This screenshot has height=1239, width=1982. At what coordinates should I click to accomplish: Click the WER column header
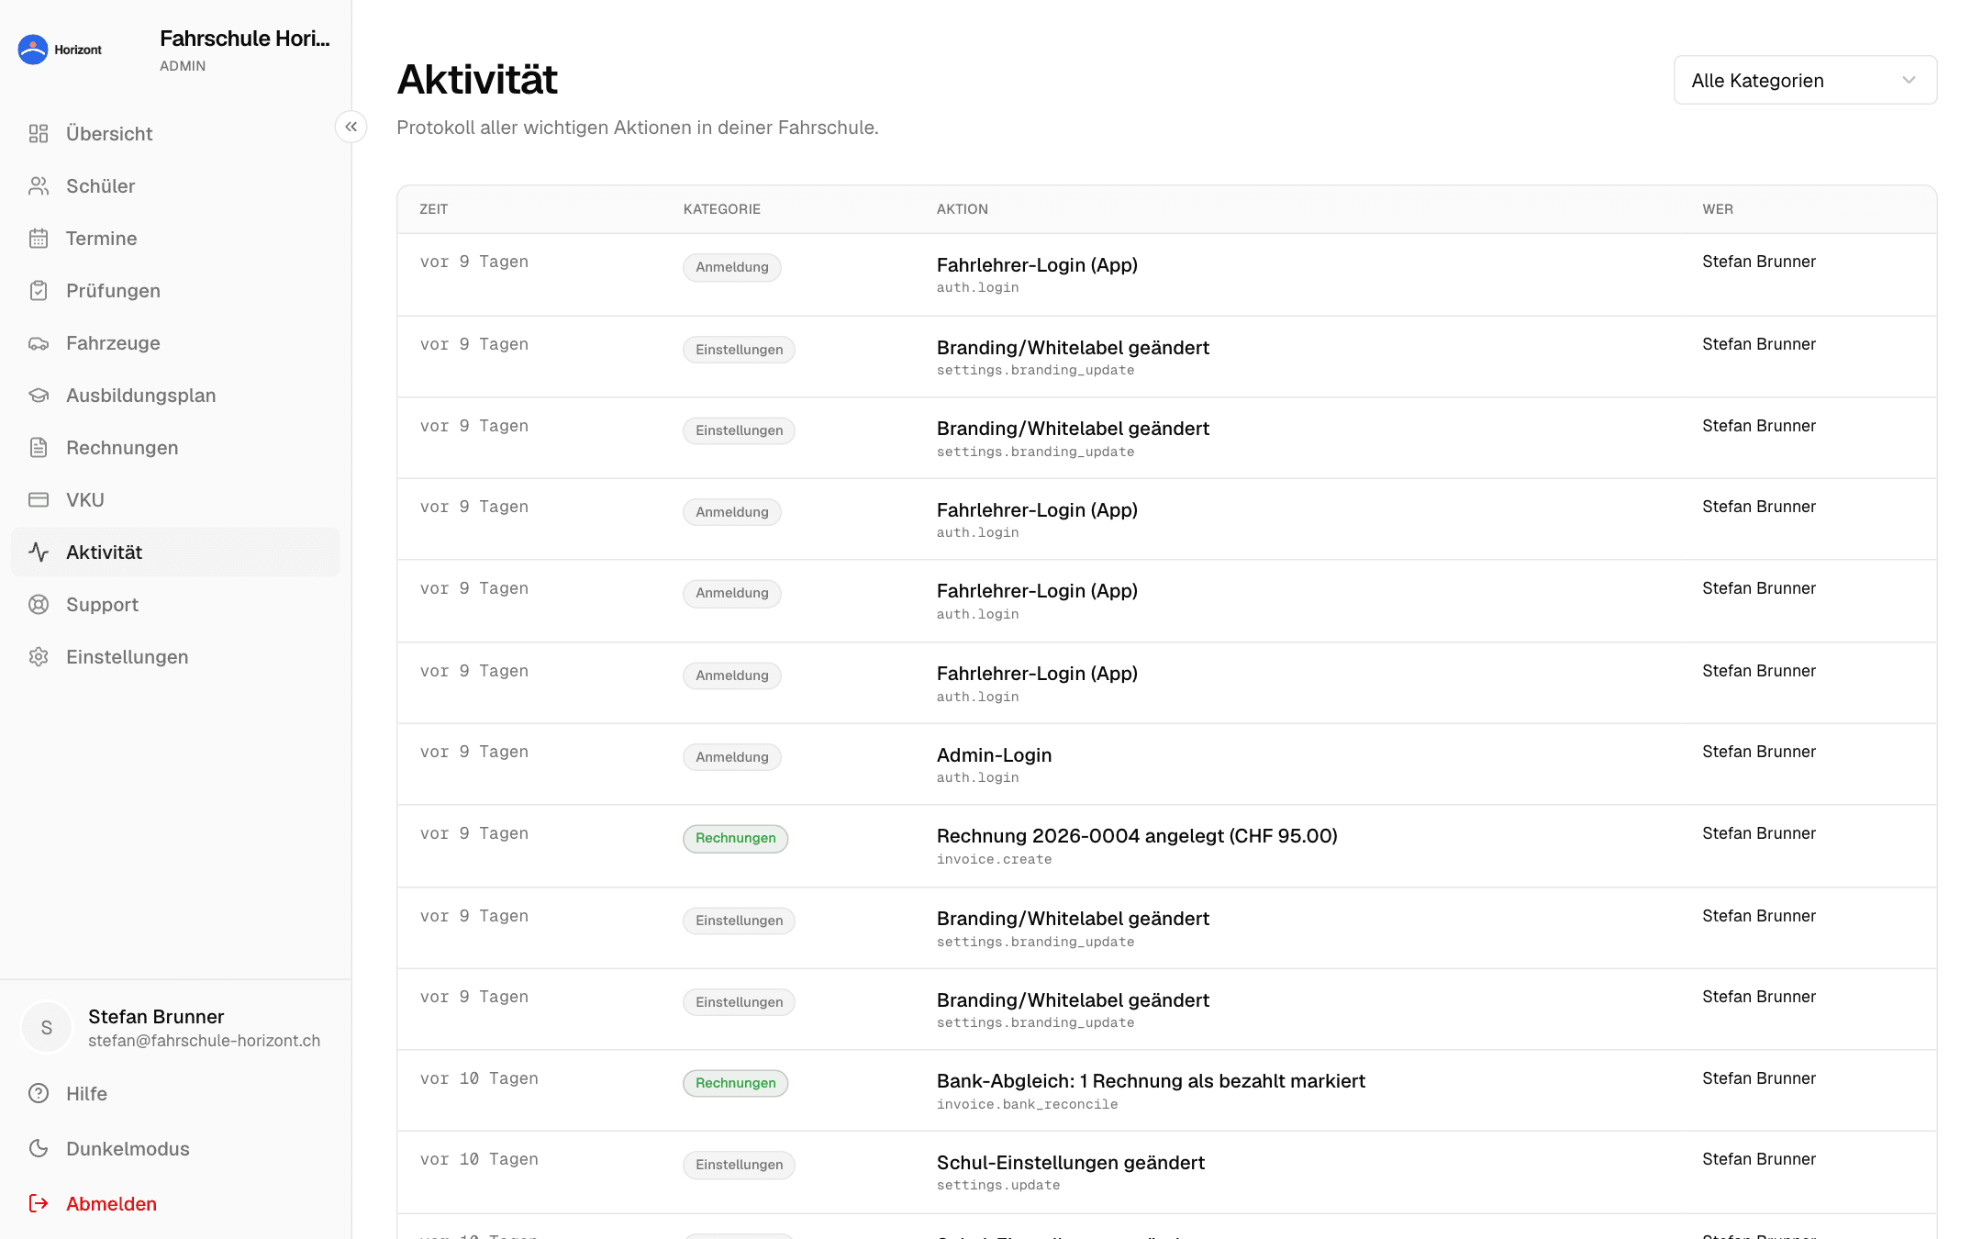coord(1718,209)
